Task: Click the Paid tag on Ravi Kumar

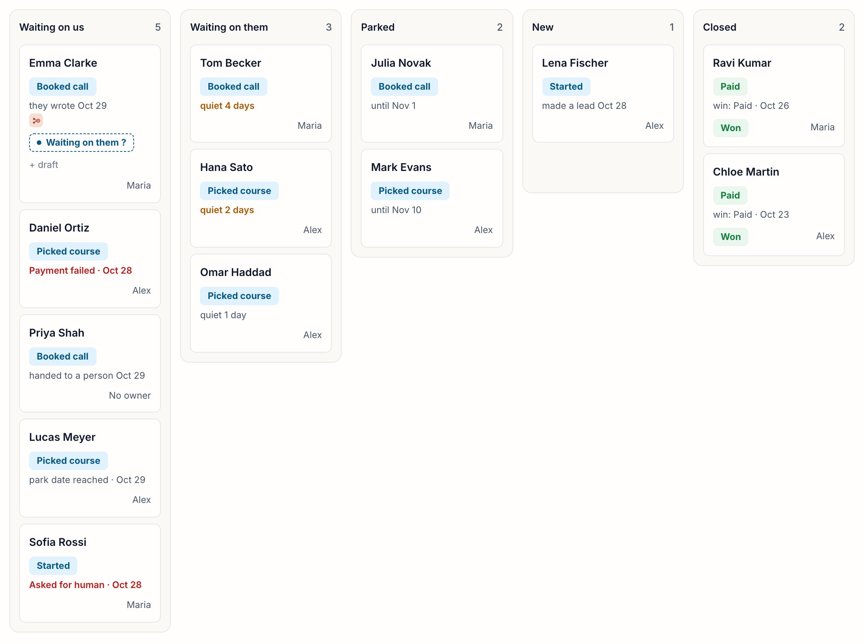Action: [x=730, y=87]
